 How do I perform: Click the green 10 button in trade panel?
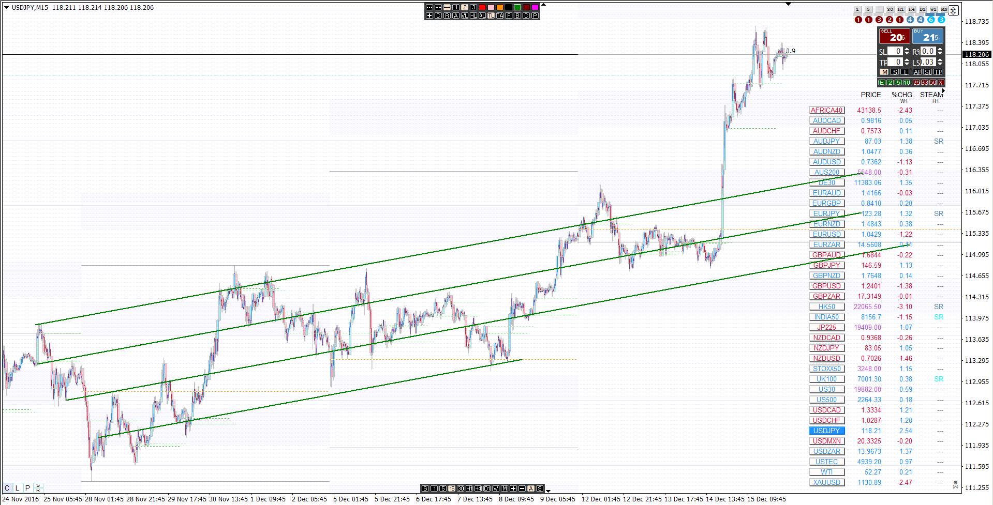point(907,83)
